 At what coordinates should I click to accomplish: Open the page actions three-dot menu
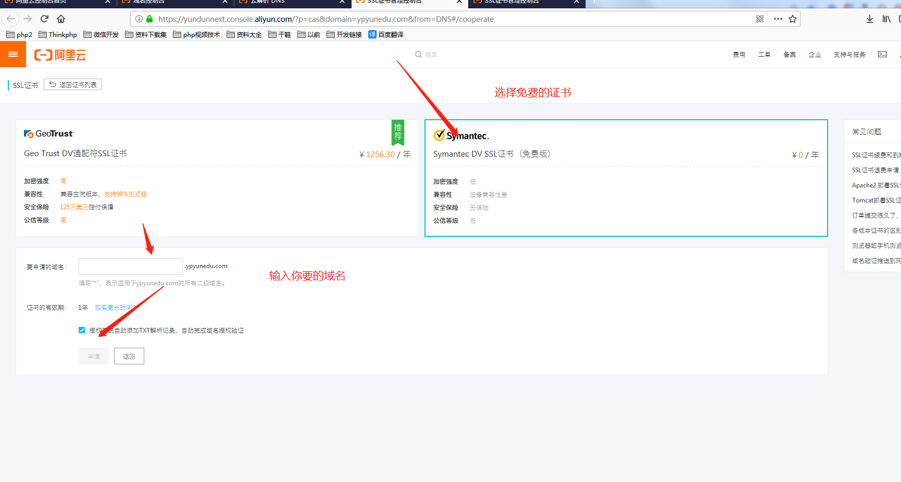click(778, 19)
